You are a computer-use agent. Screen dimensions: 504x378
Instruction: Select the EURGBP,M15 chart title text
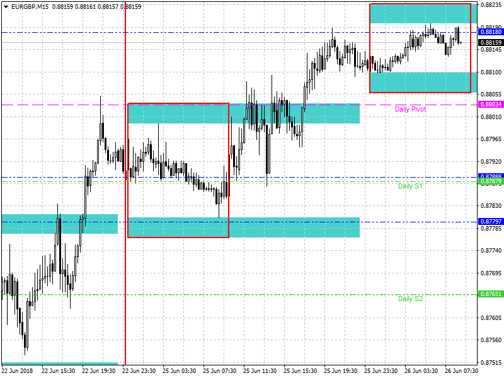(30, 6)
